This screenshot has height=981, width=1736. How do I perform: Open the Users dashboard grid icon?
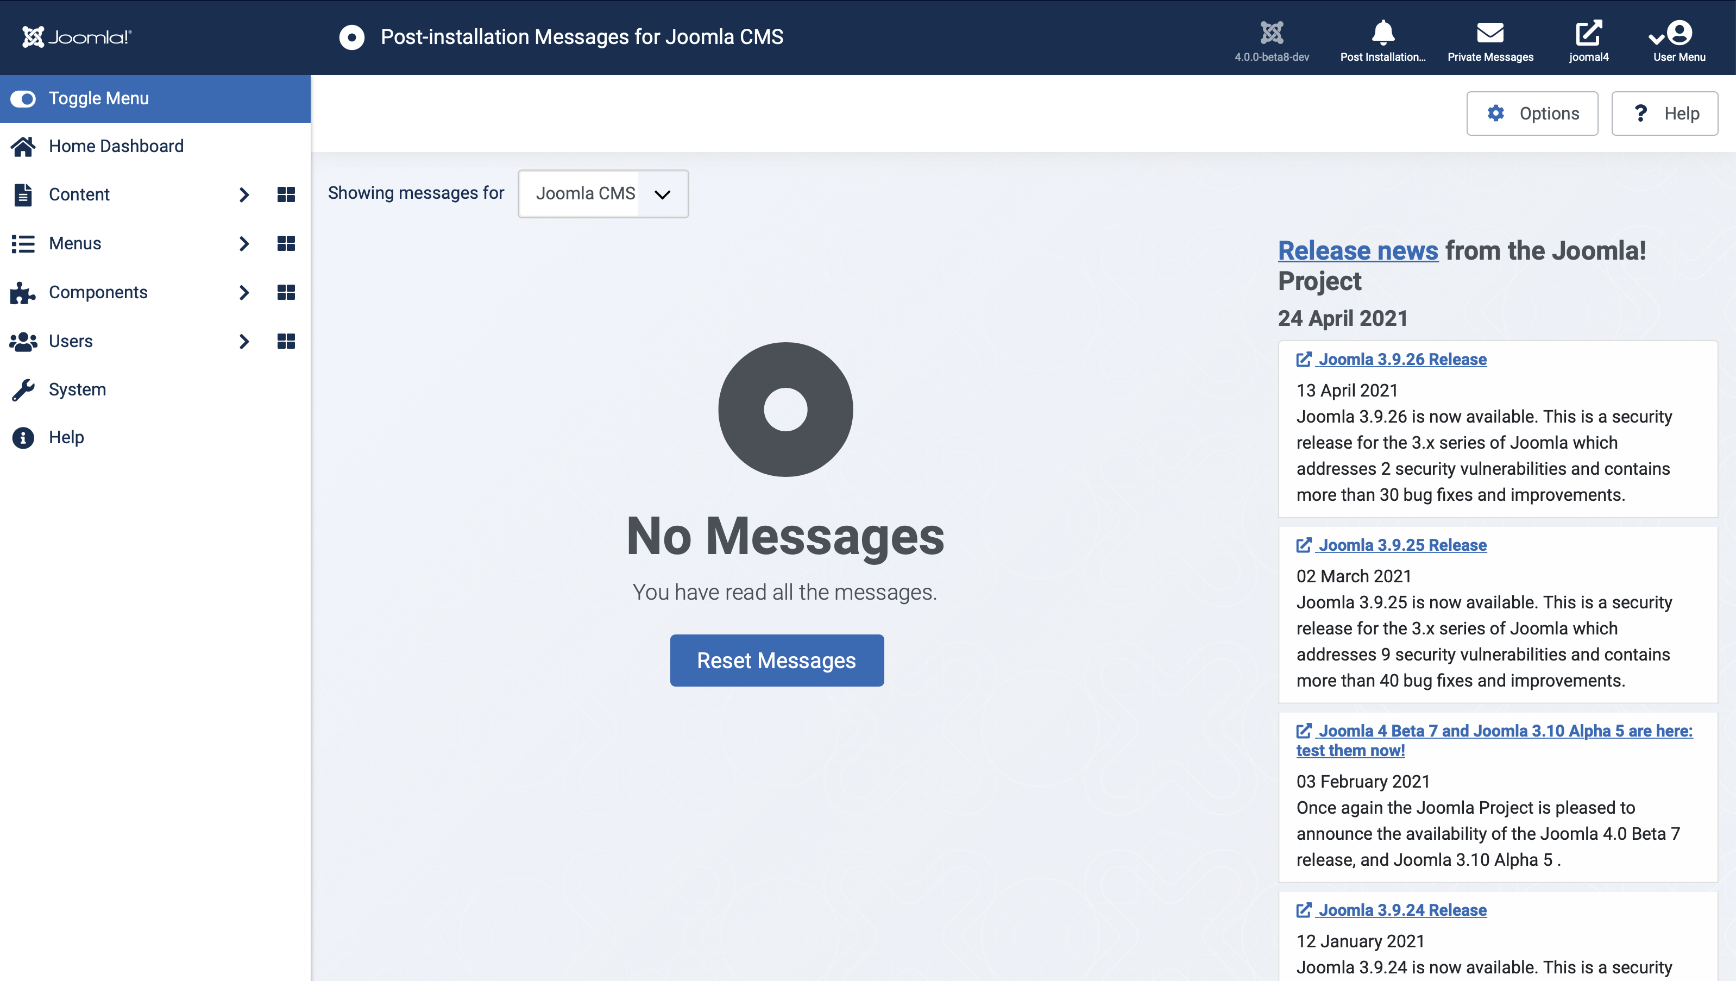click(x=286, y=342)
